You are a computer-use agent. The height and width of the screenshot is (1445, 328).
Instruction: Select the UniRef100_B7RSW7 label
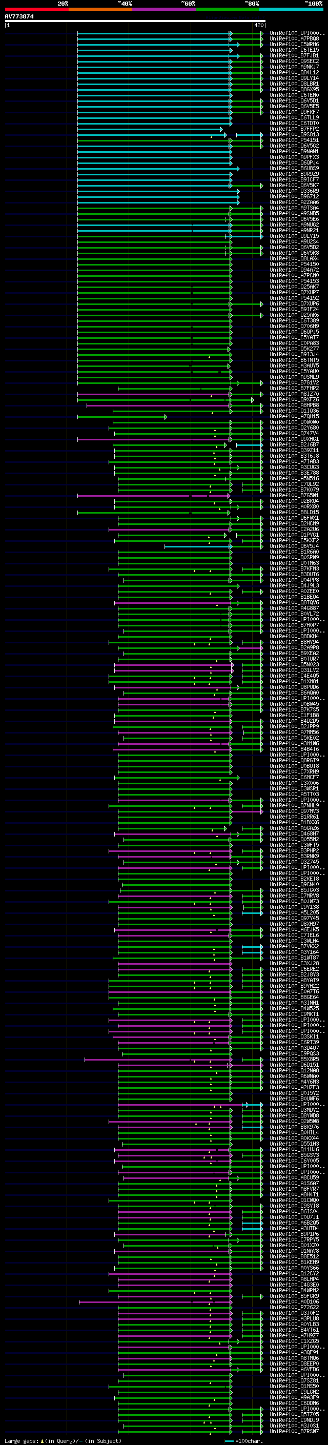[294, 1432]
